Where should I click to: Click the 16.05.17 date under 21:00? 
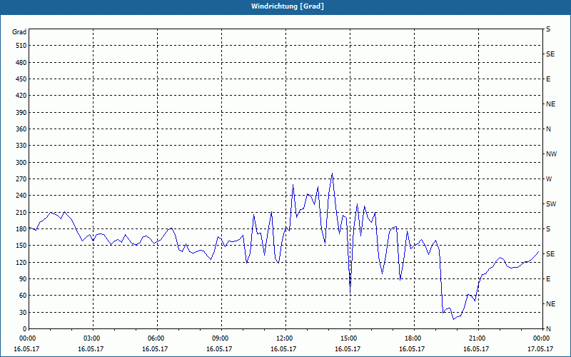(476, 348)
